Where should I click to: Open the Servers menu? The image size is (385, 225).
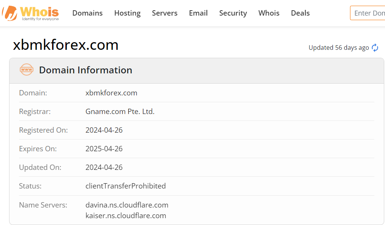(x=165, y=13)
